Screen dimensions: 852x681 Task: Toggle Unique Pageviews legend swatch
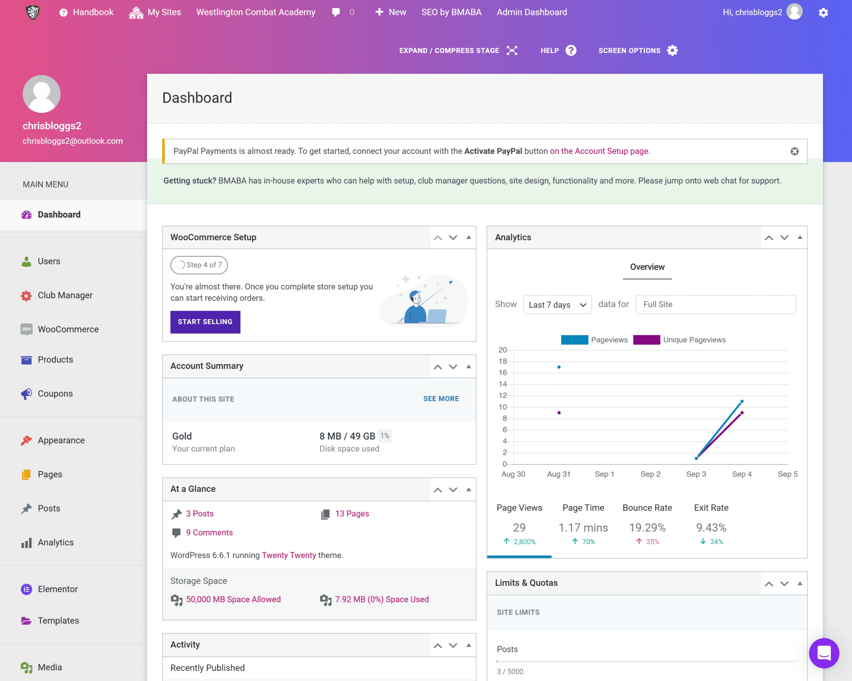pos(646,340)
